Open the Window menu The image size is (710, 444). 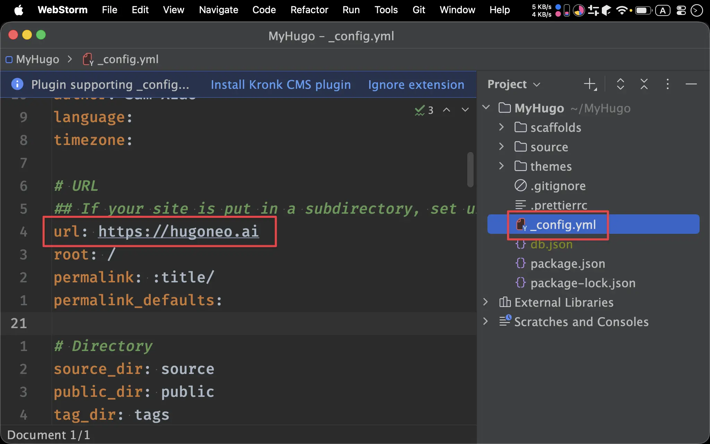click(457, 10)
